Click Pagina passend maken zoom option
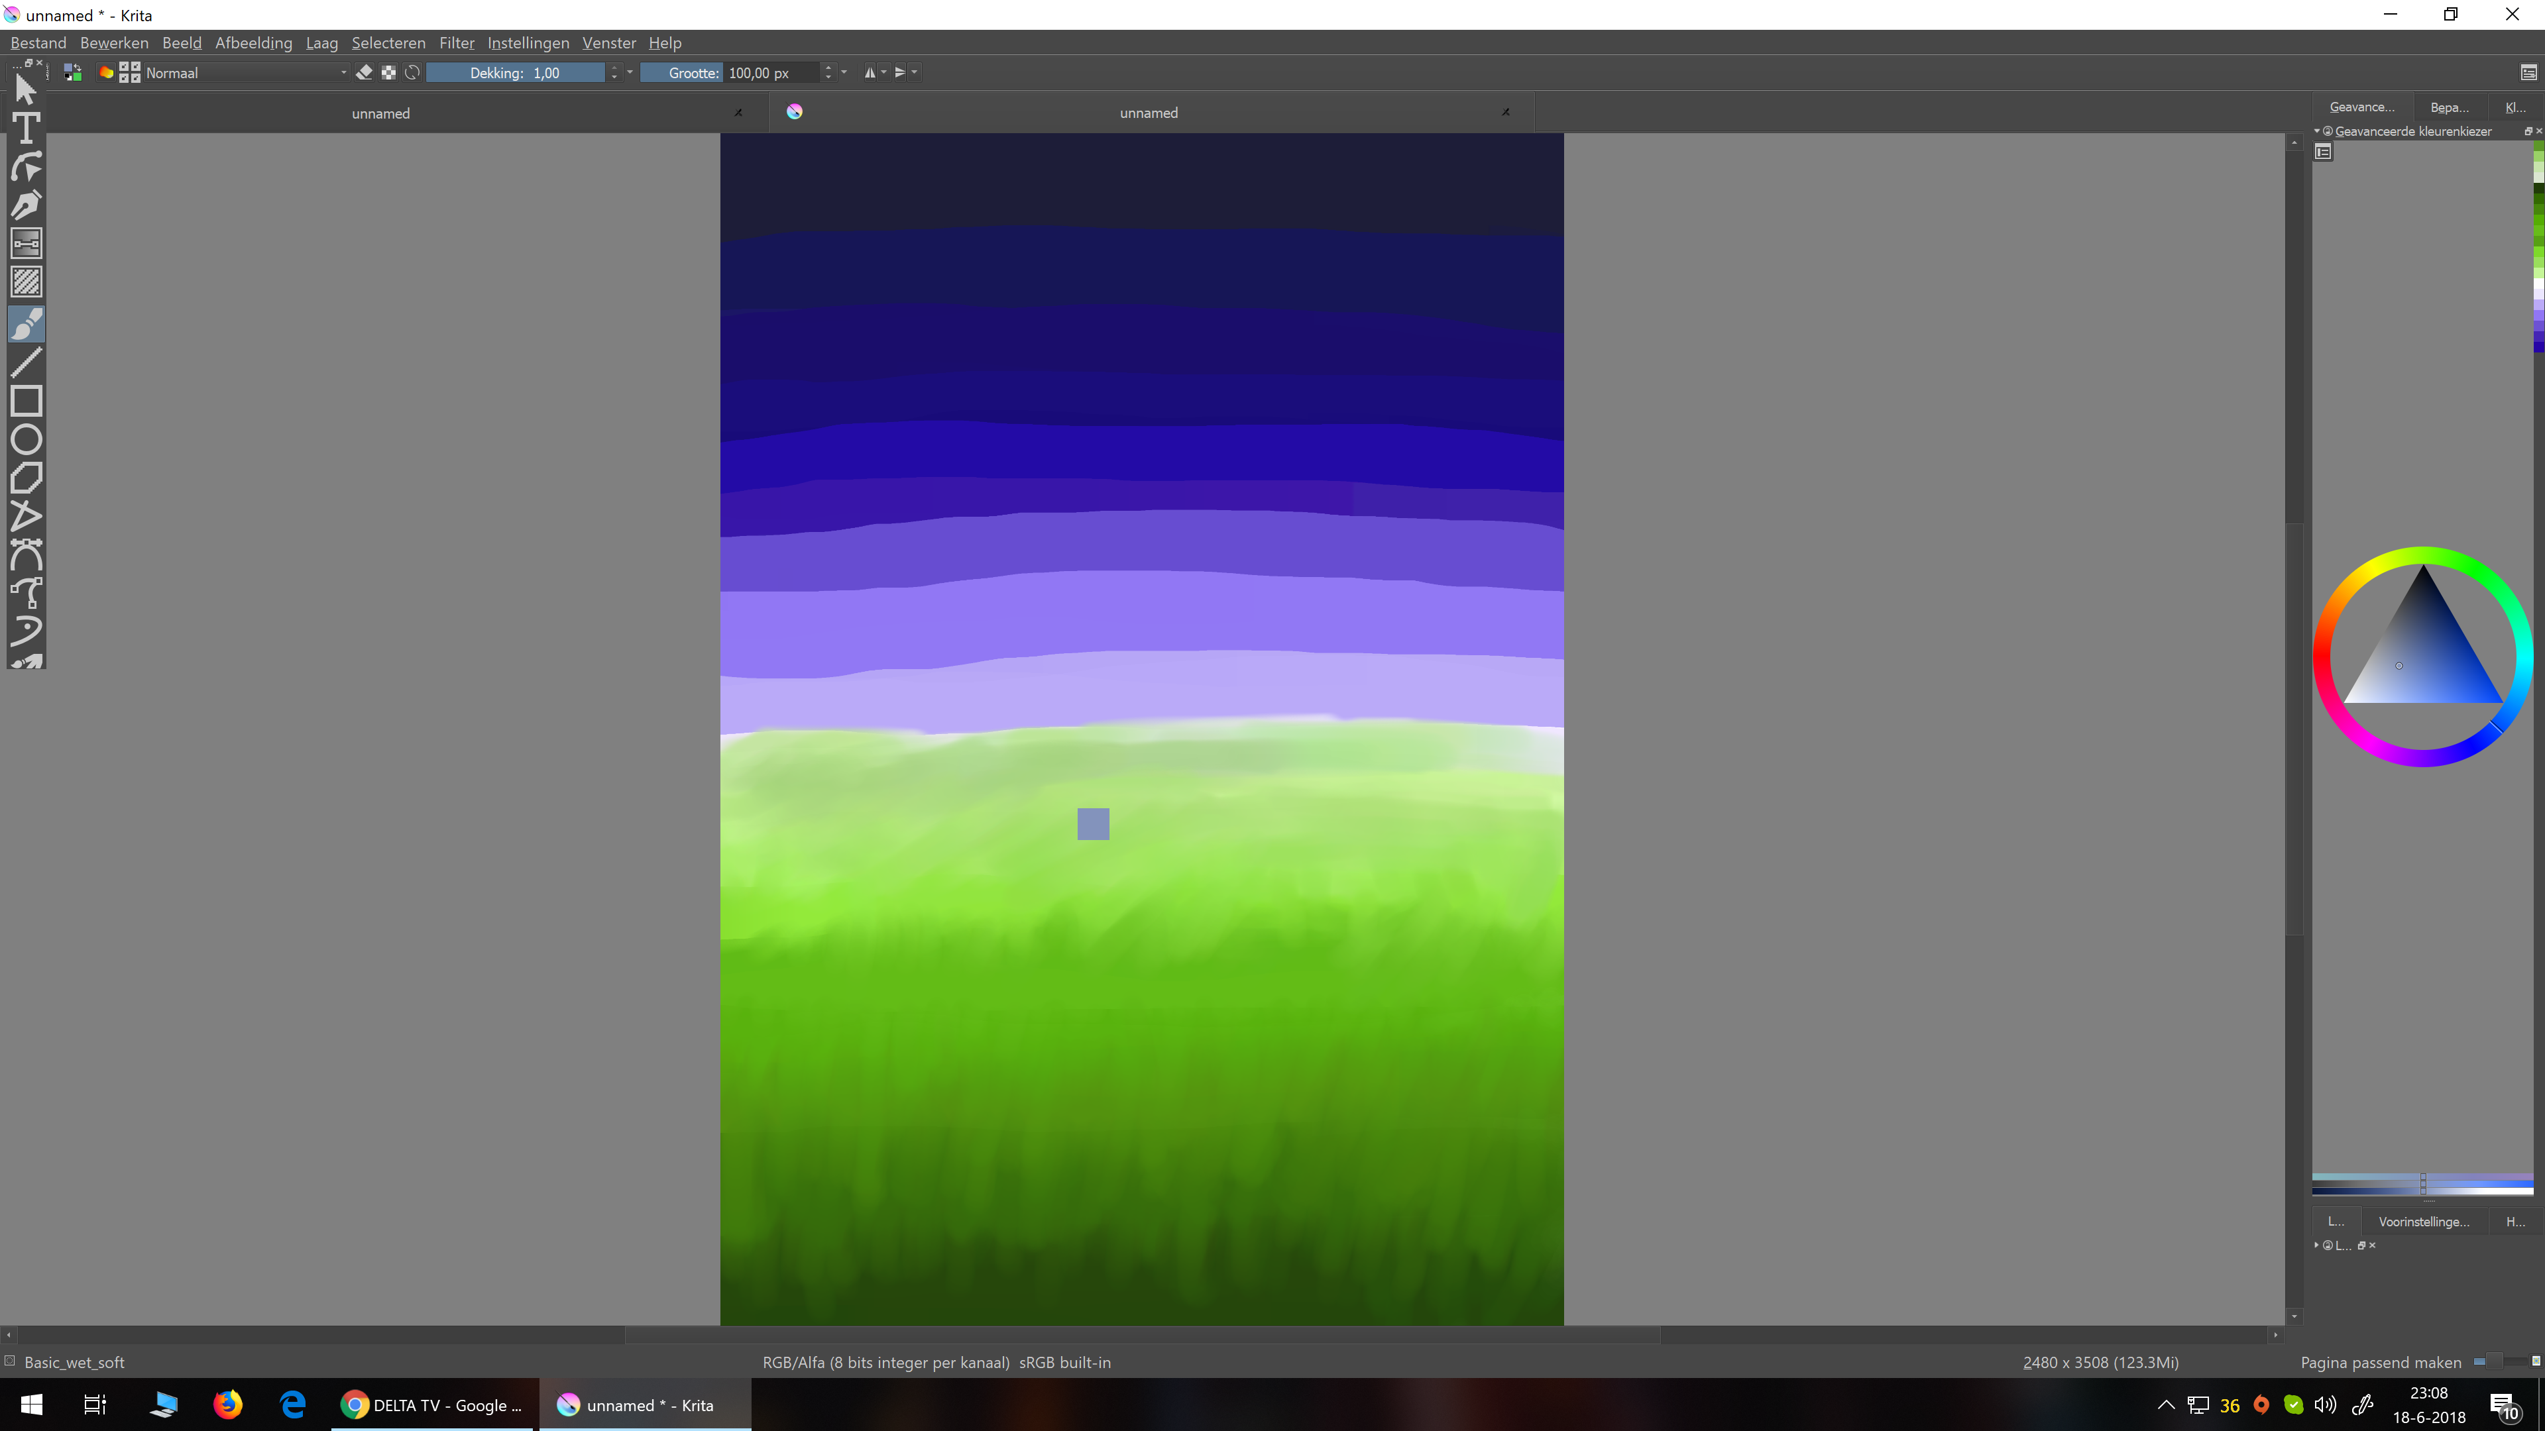Image resolution: width=2545 pixels, height=1431 pixels. 2380,1362
